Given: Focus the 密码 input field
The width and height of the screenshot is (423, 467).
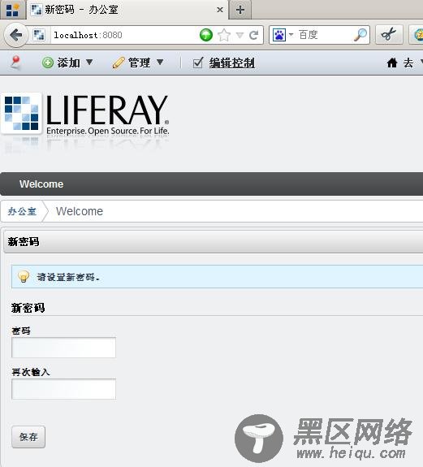Looking at the screenshot, I should pyautogui.click(x=63, y=348).
